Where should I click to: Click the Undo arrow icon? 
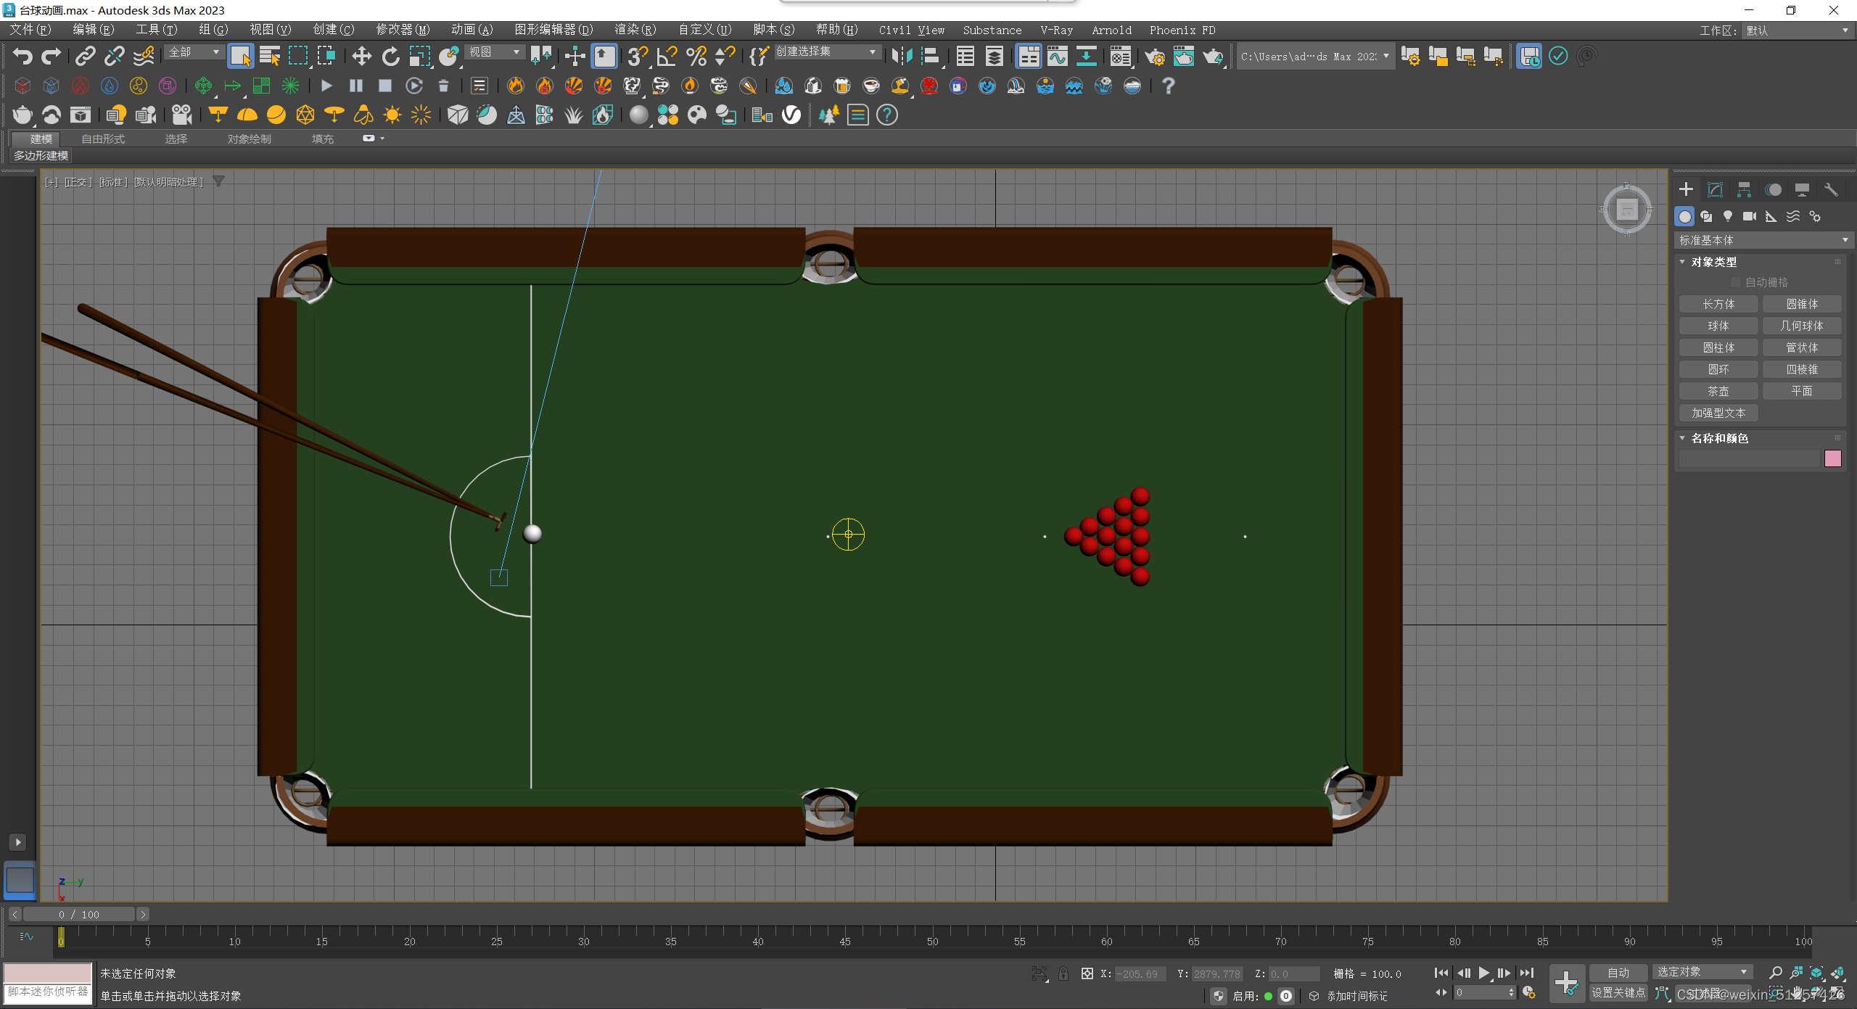22,56
